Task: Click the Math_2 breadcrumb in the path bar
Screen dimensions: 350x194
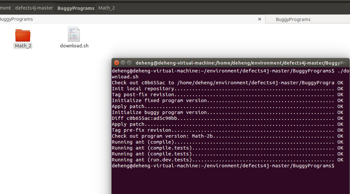Action: pyautogui.click(x=106, y=8)
